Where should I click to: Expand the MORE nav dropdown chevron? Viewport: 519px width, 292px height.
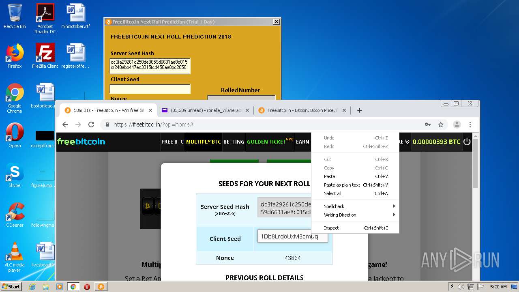tap(407, 142)
